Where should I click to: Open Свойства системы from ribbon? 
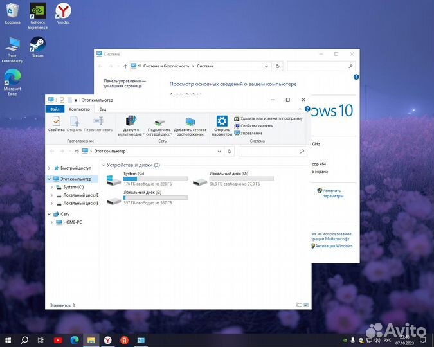(x=260, y=126)
